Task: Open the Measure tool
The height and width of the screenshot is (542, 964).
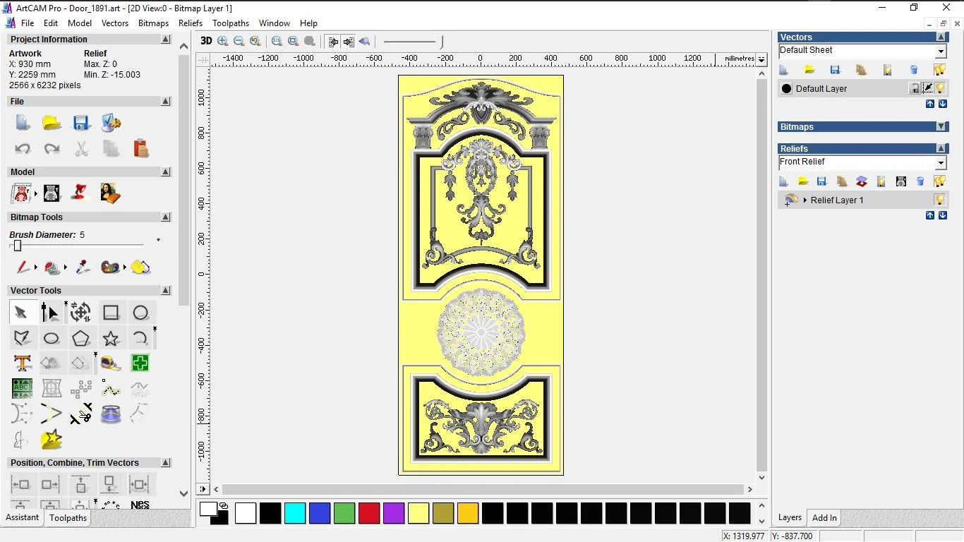Action: [111, 363]
